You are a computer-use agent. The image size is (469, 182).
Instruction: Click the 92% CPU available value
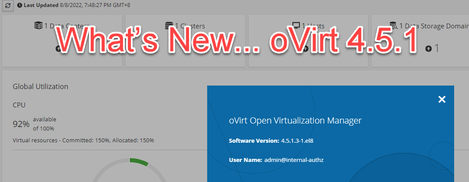(x=21, y=124)
